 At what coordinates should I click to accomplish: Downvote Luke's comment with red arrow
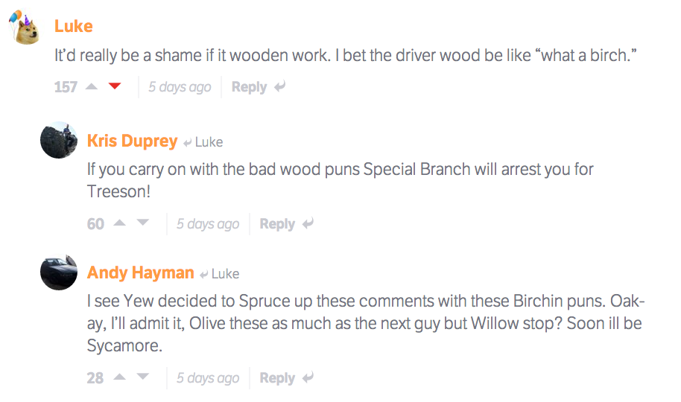coord(114,87)
